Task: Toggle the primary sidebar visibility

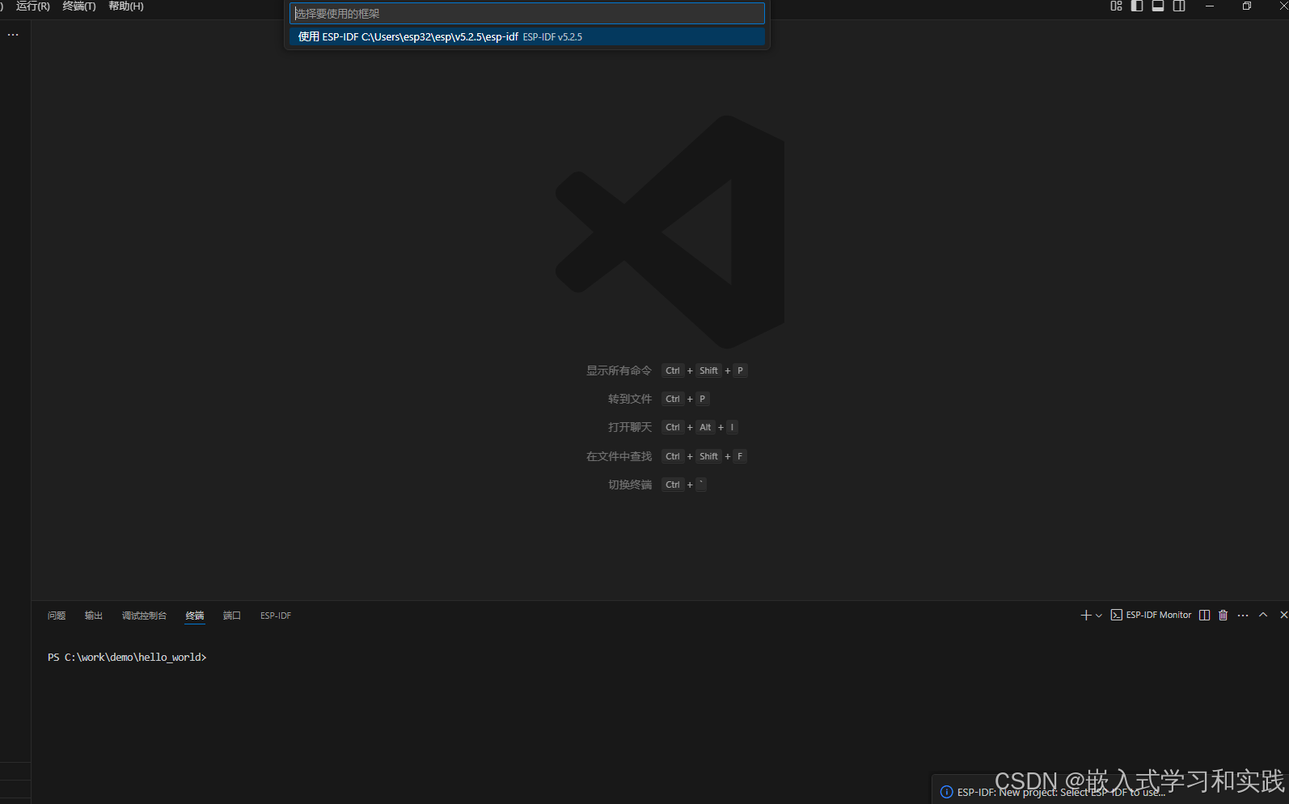Action: [x=1137, y=6]
